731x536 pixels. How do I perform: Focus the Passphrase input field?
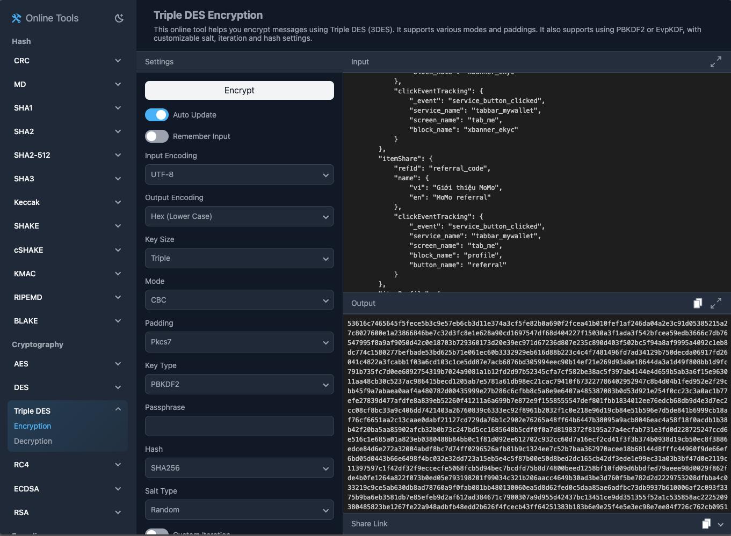click(x=240, y=426)
